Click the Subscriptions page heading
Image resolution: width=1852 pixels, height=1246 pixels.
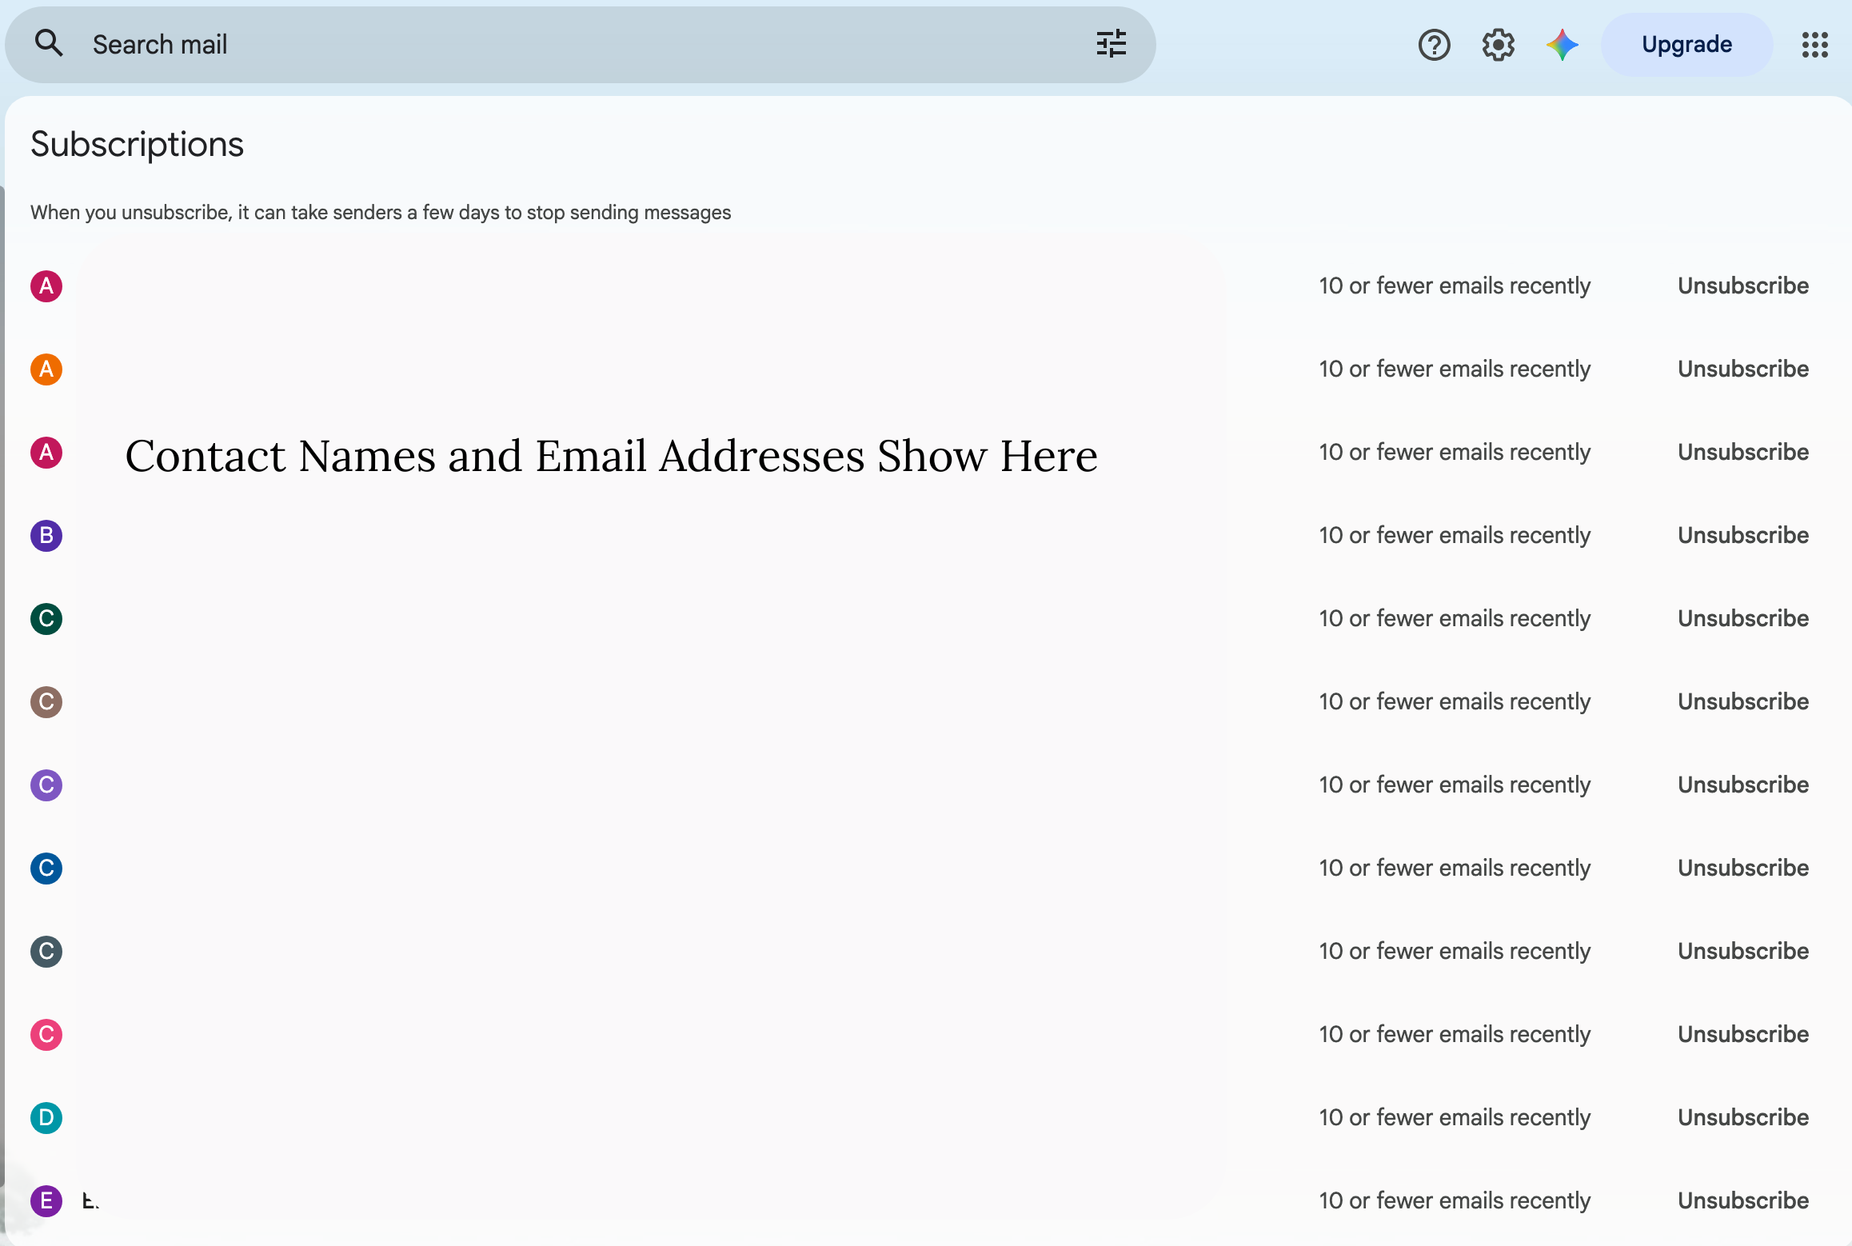(137, 145)
